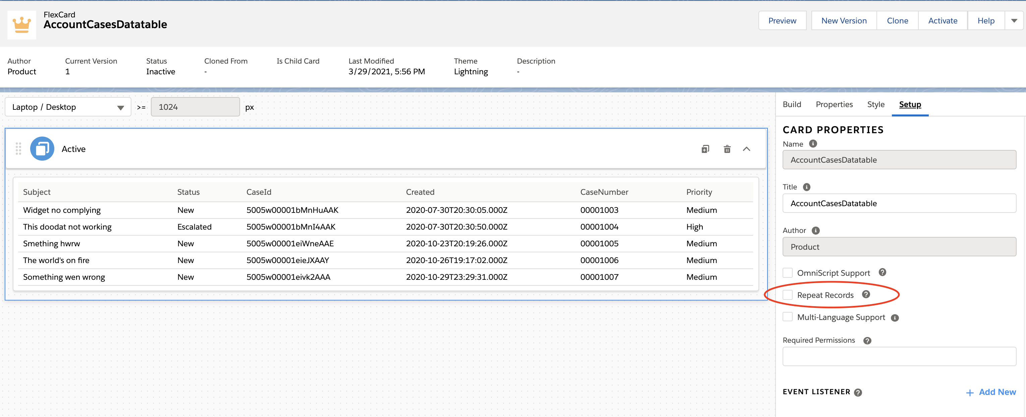This screenshot has width=1026, height=417.
Task: Click the Required Permissions input field
Action: [x=899, y=356]
